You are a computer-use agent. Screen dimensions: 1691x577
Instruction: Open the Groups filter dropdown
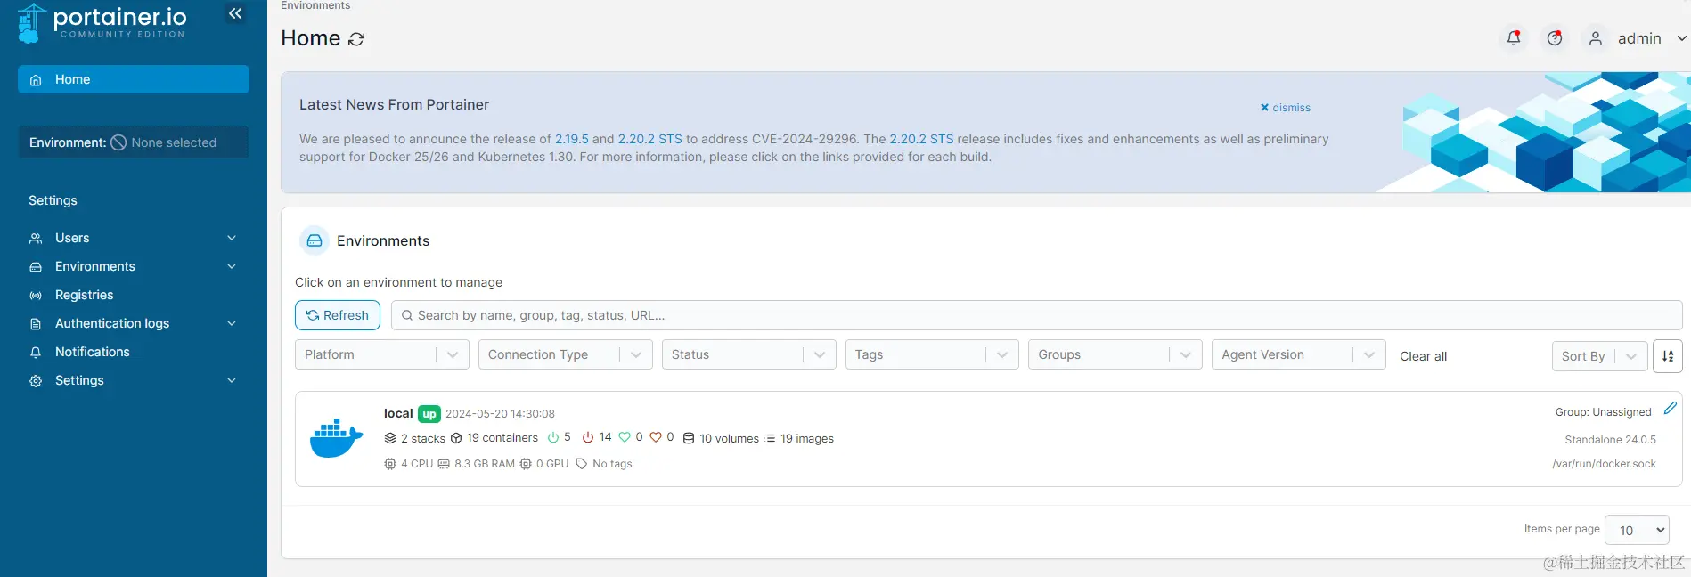point(1115,354)
